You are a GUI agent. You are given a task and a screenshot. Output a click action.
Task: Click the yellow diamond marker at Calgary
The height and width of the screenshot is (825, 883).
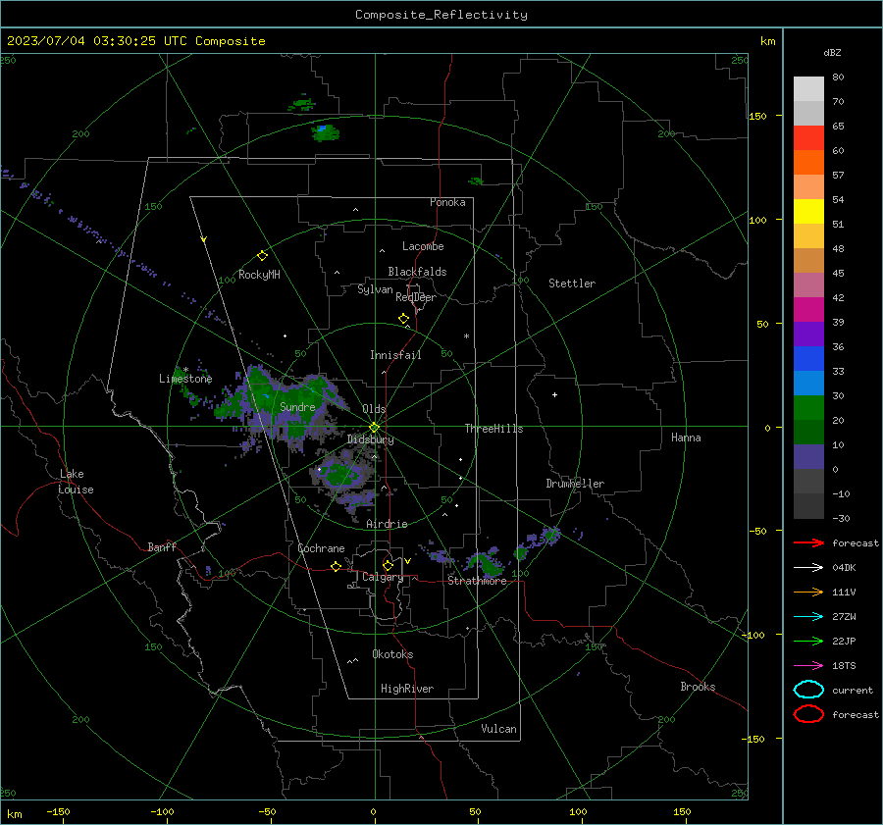coord(388,565)
